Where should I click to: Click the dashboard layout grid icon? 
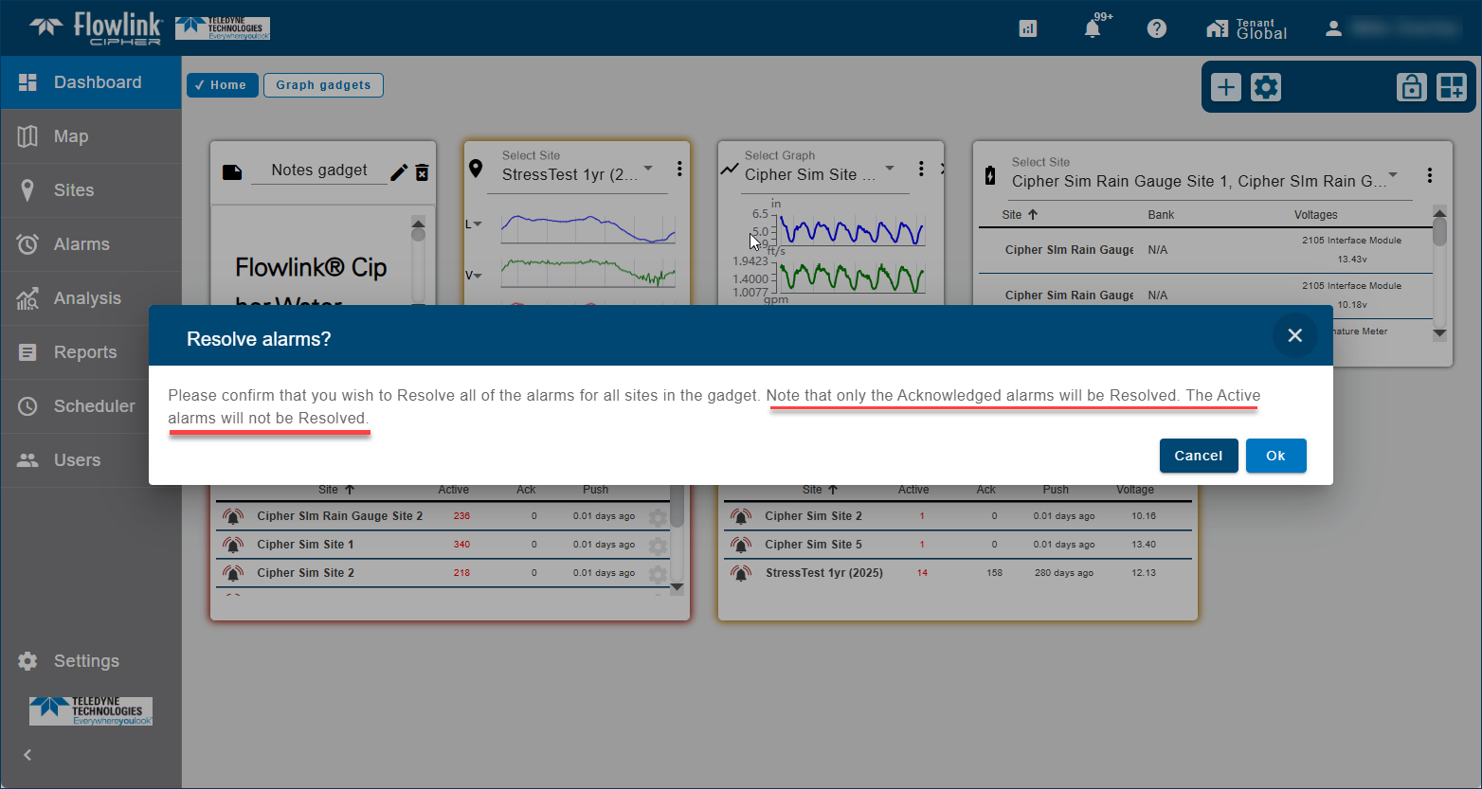pos(1451,88)
